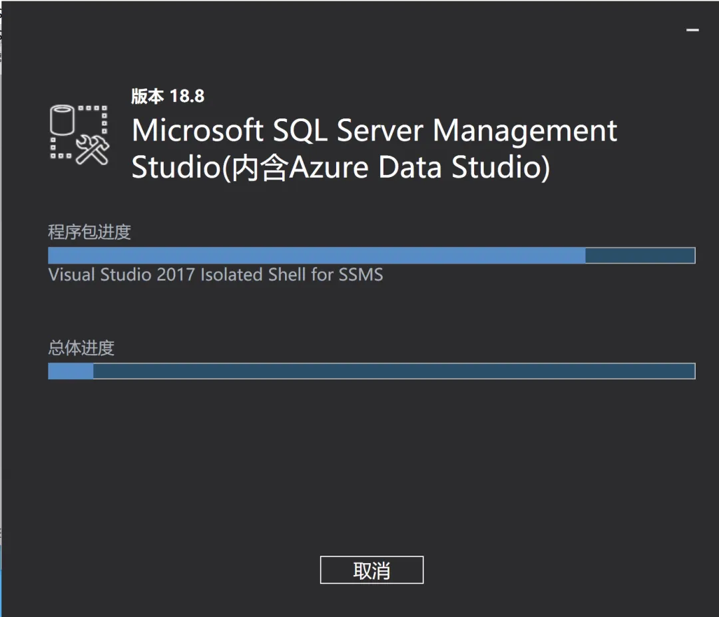The height and width of the screenshot is (617, 719).
Task: Click the database cylinder in the logo
Action: pos(62,120)
